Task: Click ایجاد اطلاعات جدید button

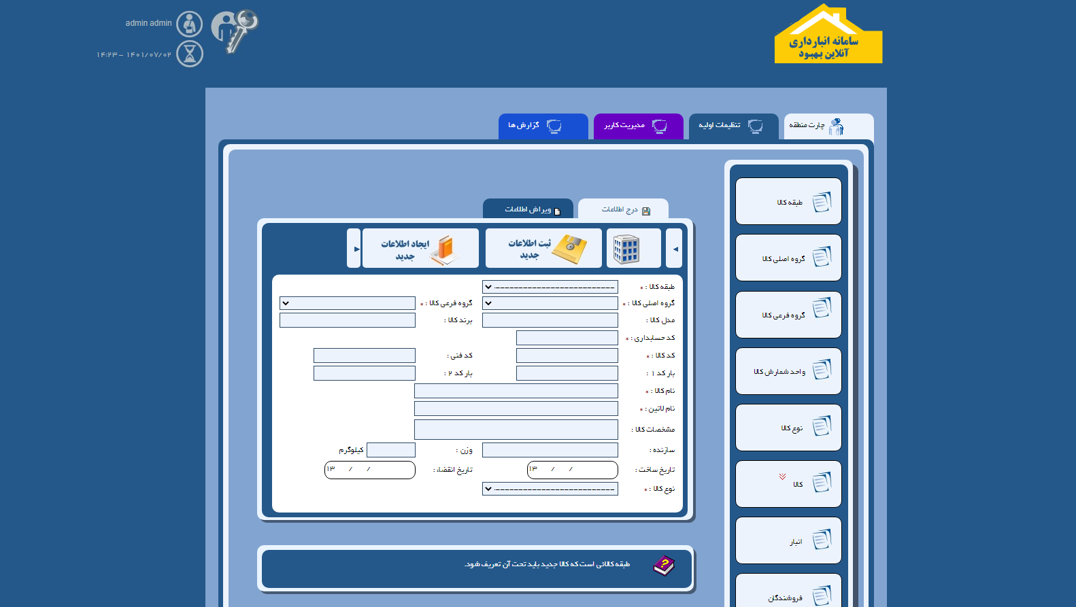Action: point(420,249)
